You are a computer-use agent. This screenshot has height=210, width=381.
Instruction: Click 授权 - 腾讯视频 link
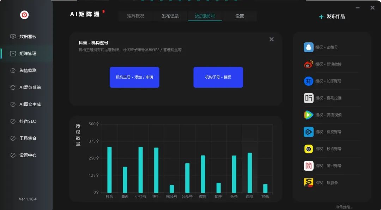(x=328, y=115)
